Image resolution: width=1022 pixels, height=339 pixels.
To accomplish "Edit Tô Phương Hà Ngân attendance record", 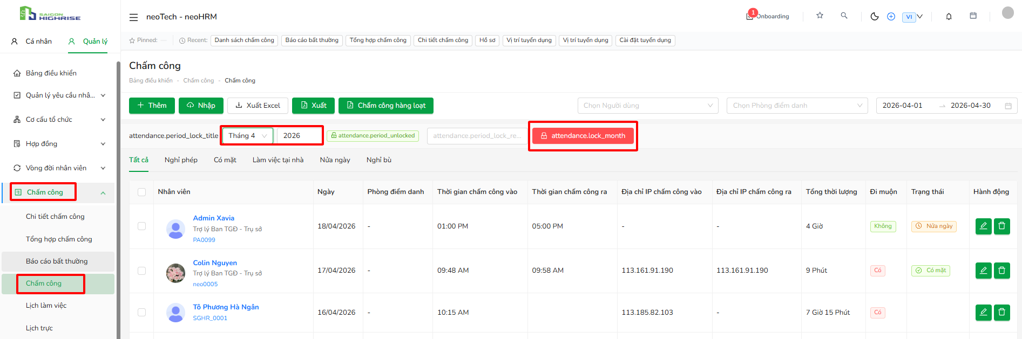I will click(x=983, y=313).
